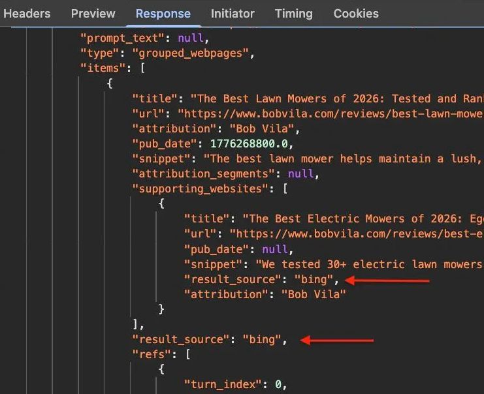Click the first "attribution": "Bob Vila" line
This screenshot has height=394, width=484.
(x=216, y=129)
